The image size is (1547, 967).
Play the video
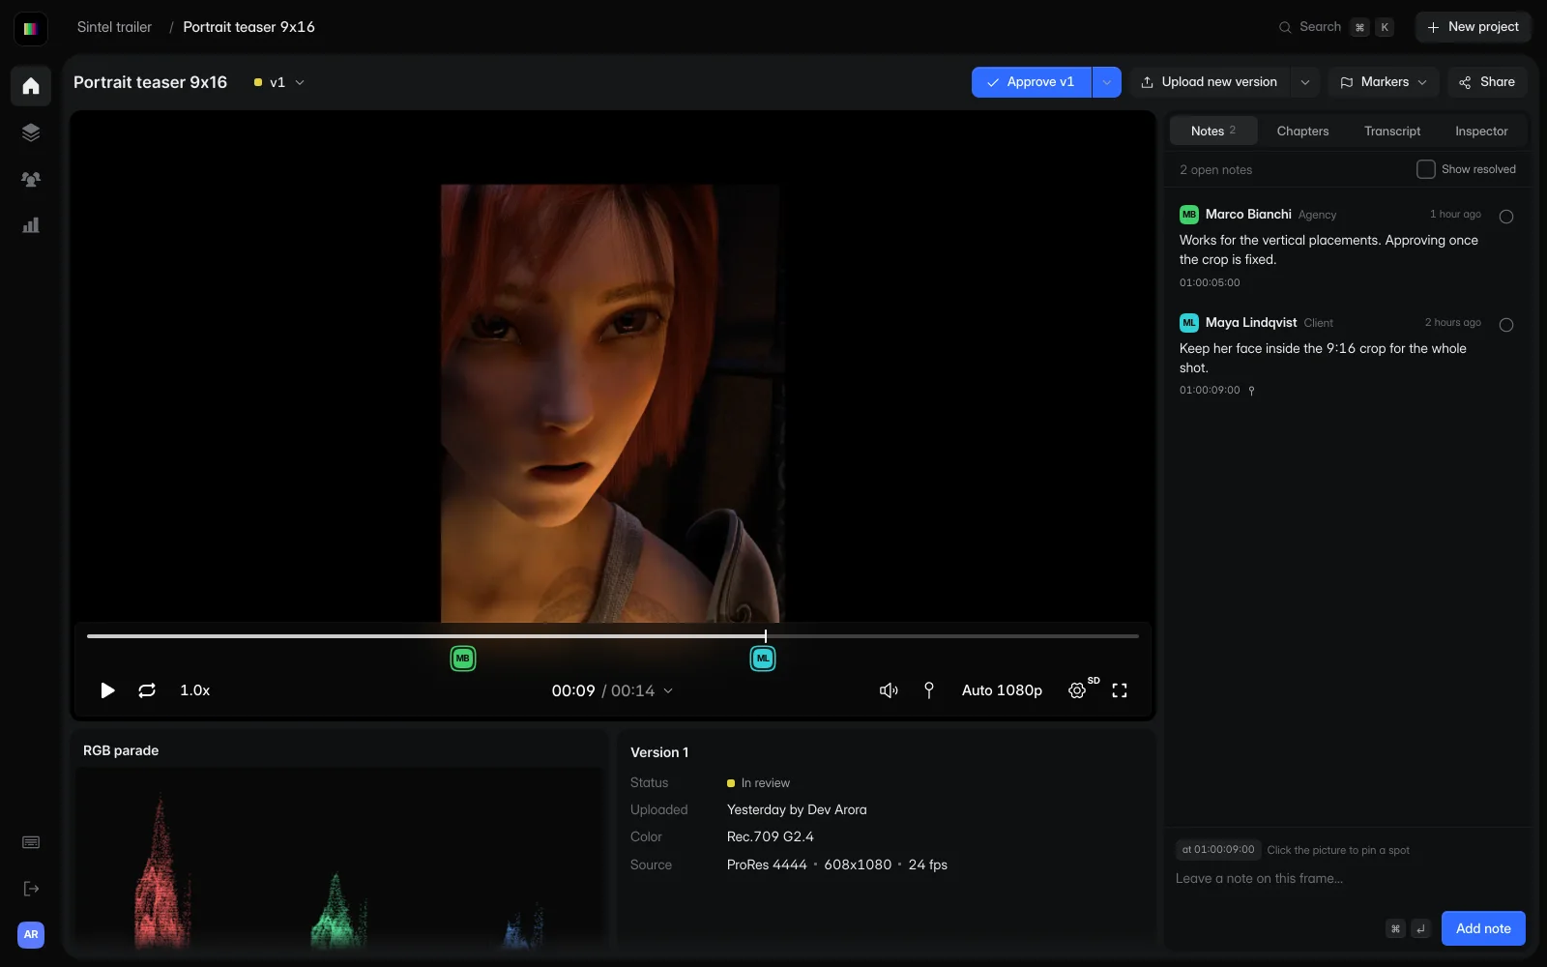click(x=107, y=690)
